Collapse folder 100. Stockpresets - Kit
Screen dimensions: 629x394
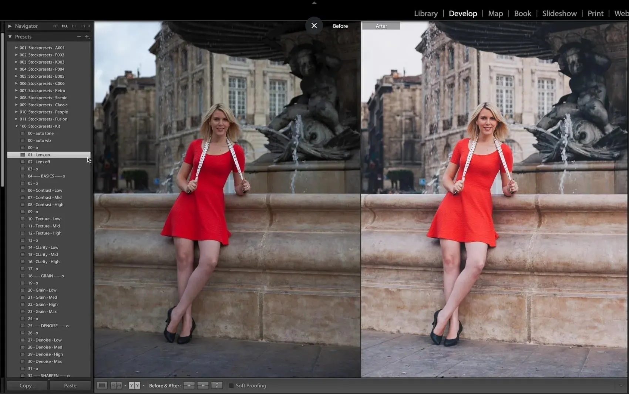tap(16, 126)
